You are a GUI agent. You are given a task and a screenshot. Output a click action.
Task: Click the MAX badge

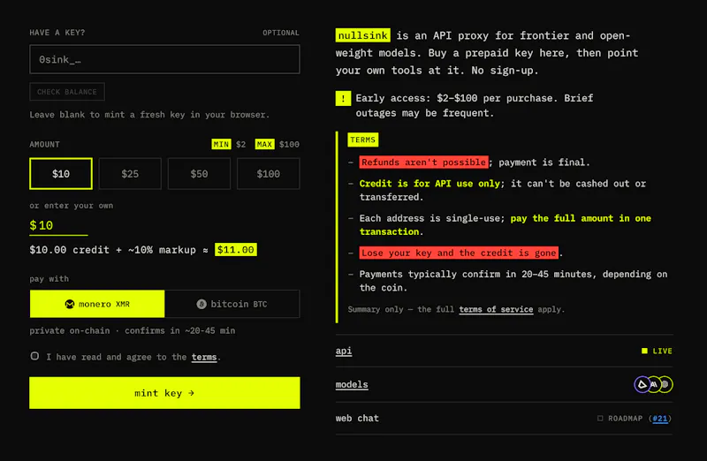point(264,144)
